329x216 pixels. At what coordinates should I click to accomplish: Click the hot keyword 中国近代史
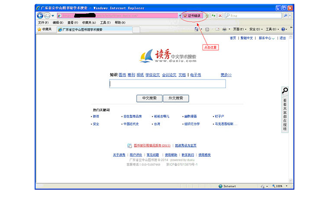point(131,124)
